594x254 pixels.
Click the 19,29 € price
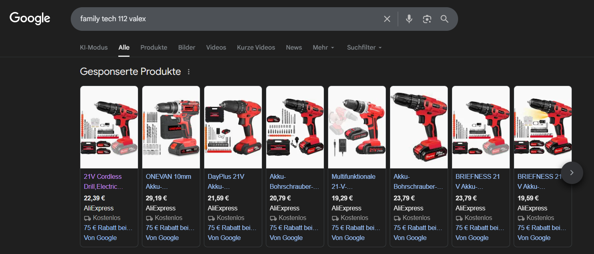pos(342,198)
